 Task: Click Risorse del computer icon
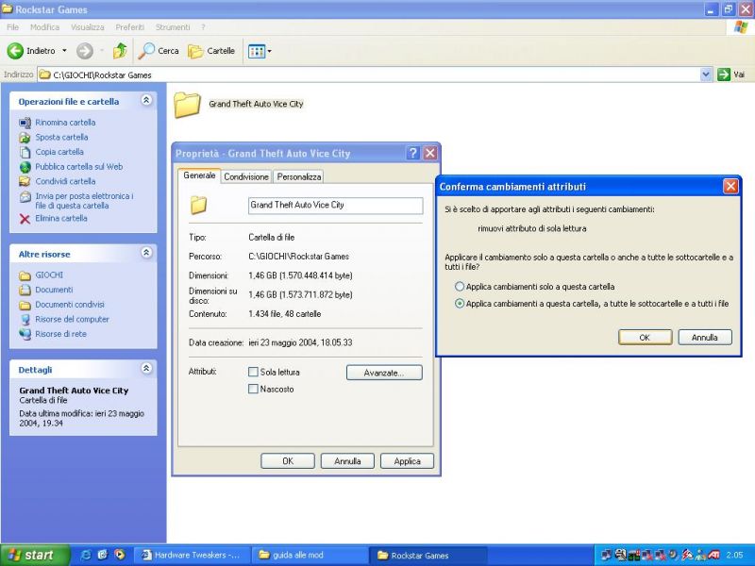25,320
